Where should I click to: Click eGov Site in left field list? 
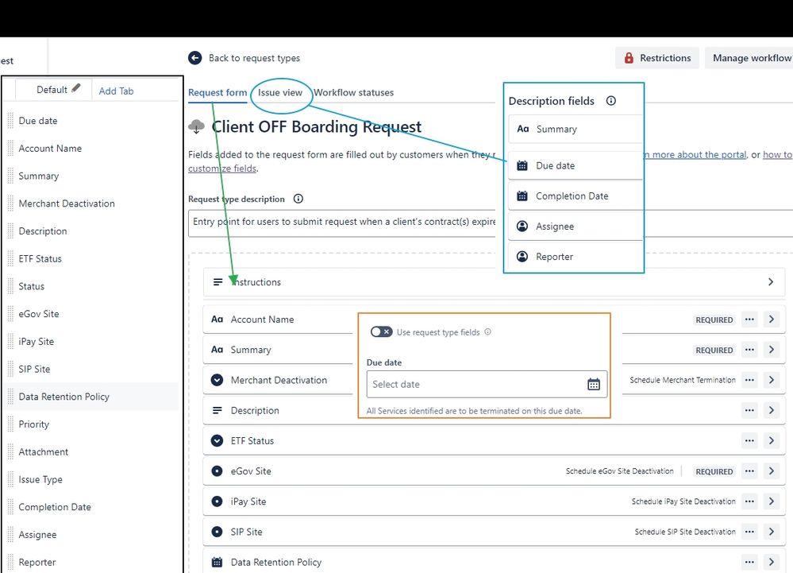point(38,314)
